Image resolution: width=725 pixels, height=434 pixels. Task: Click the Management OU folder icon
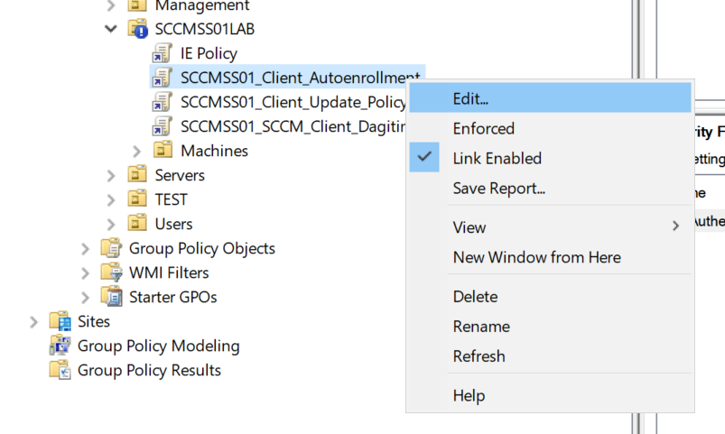pyautogui.click(x=137, y=5)
